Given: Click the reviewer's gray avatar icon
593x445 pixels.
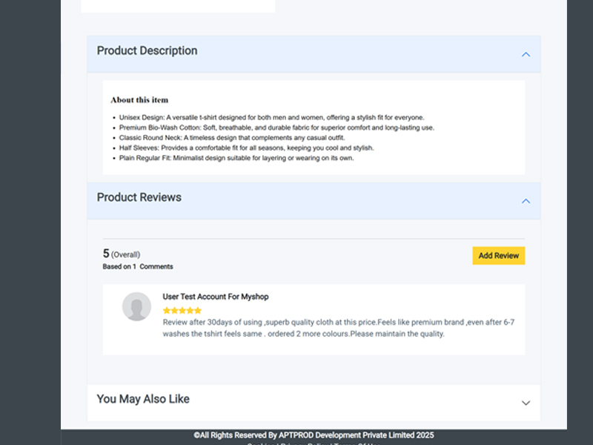Looking at the screenshot, I should click(x=136, y=306).
